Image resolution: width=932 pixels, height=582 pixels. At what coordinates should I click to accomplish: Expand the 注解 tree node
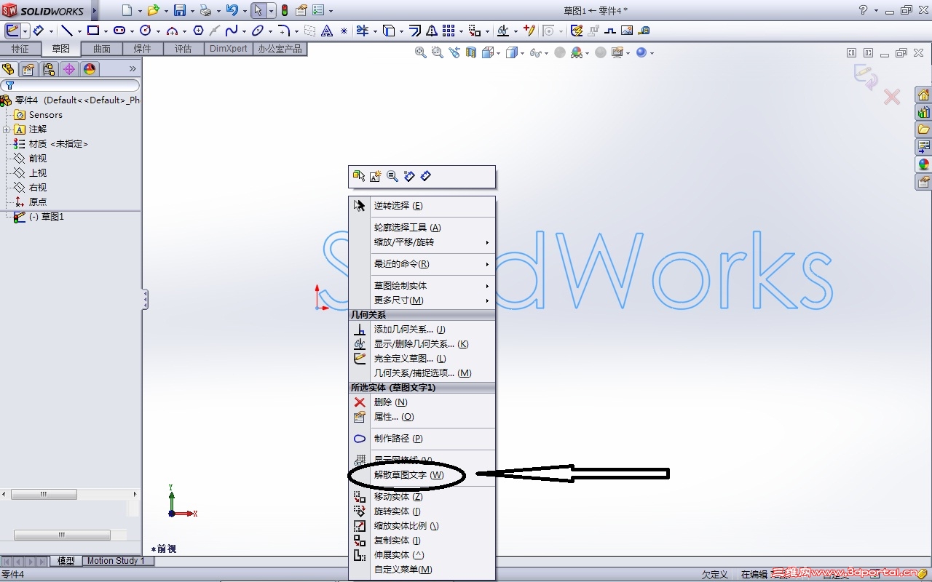coord(7,129)
